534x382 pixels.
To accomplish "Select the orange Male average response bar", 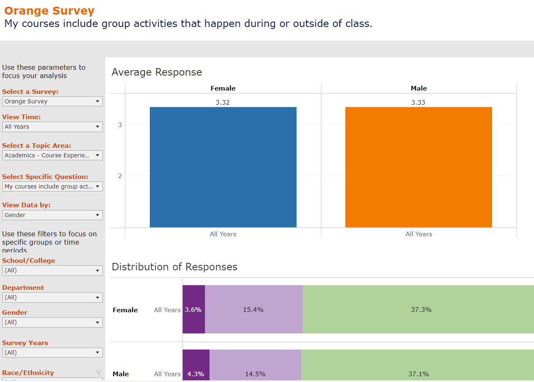I will coord(418,167).
